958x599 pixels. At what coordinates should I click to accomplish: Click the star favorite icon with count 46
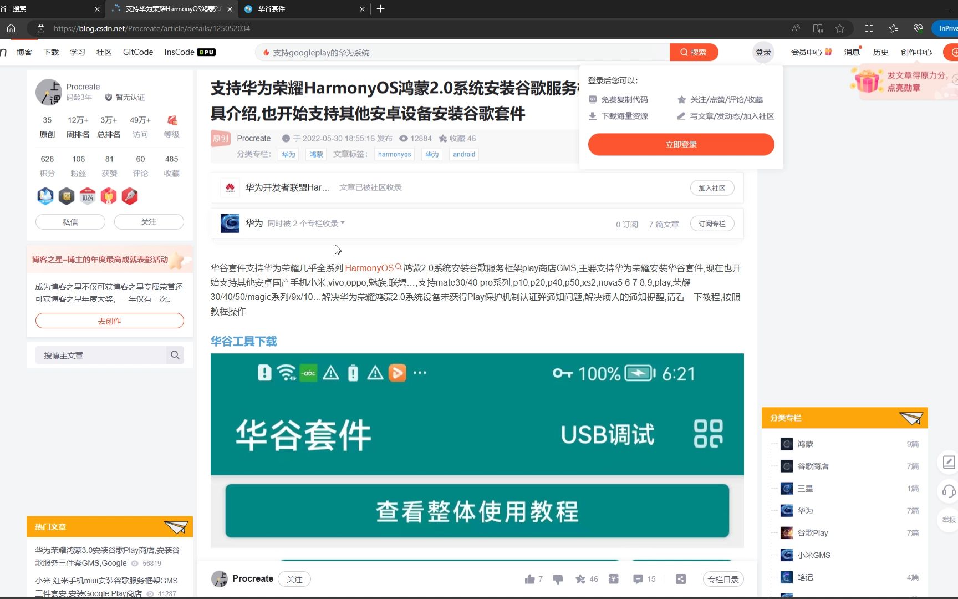click(580, 579)
